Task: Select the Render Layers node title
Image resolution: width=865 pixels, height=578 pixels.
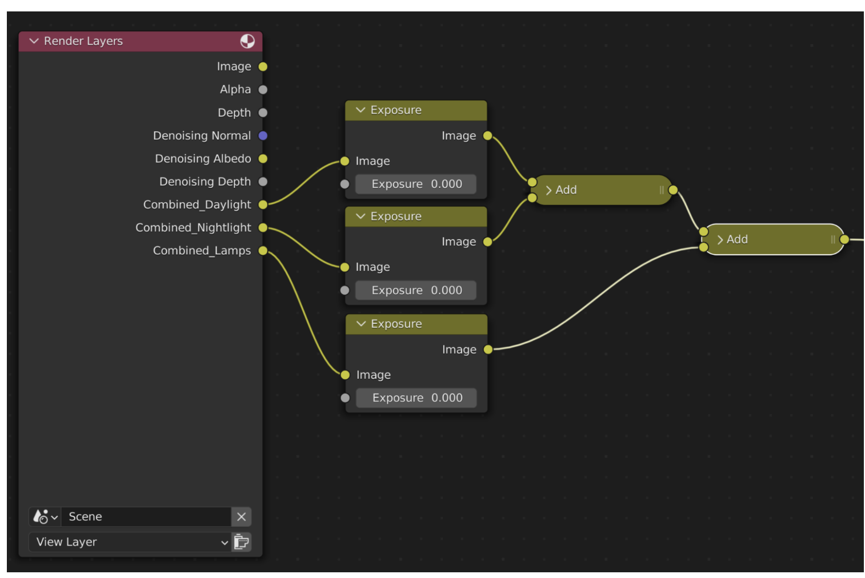Action: [x=83, y=41]
